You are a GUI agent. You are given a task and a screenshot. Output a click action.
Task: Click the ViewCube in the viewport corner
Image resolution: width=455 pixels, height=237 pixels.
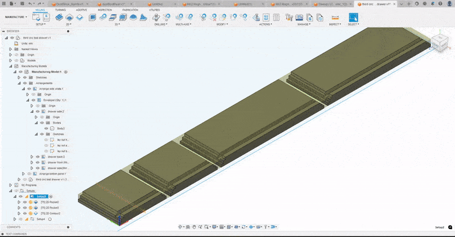coord(440,43)
